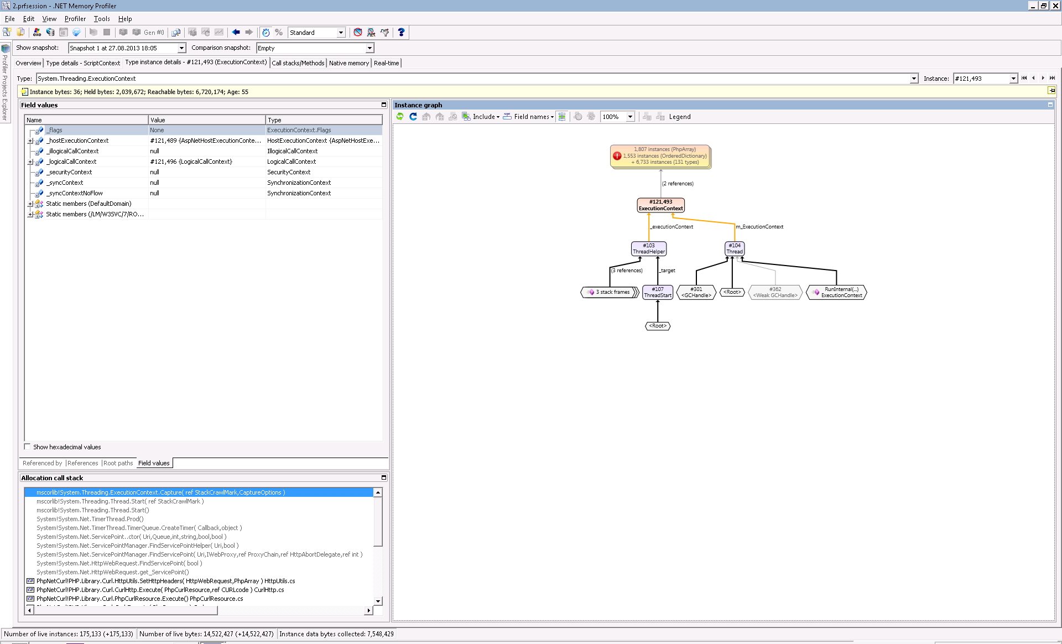Collapse the Instance graph panel
Screen dimensions: 1062x644
1050,105
